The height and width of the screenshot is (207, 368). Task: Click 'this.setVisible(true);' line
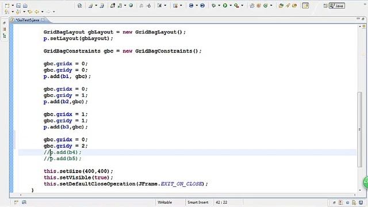pyautogui.click(x=78, y=178)
